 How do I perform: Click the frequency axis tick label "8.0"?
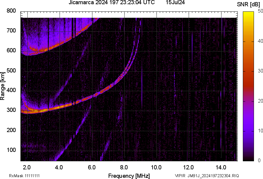[x=124, y=167]
